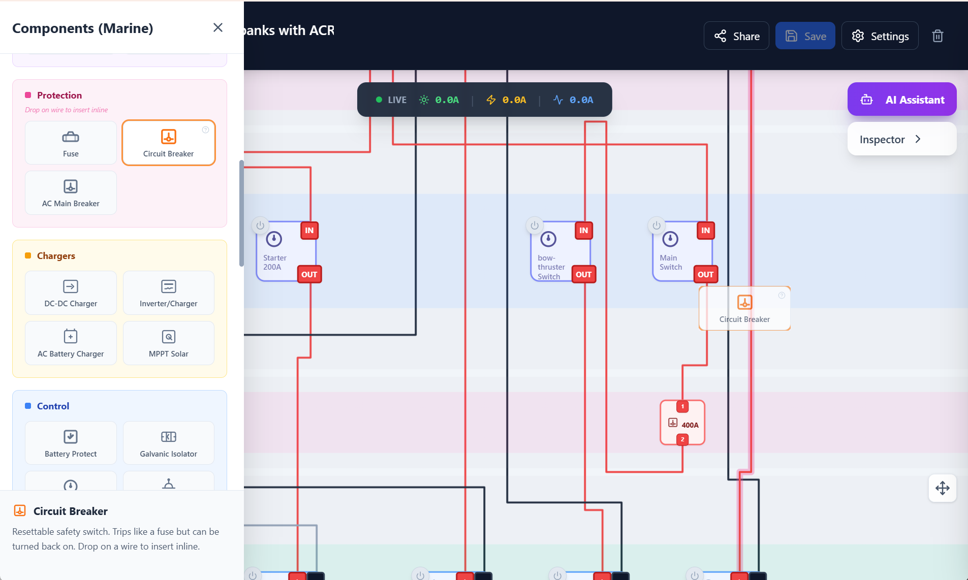Expand the Inspector panel
968x580 pixels.
pos(901,139)
